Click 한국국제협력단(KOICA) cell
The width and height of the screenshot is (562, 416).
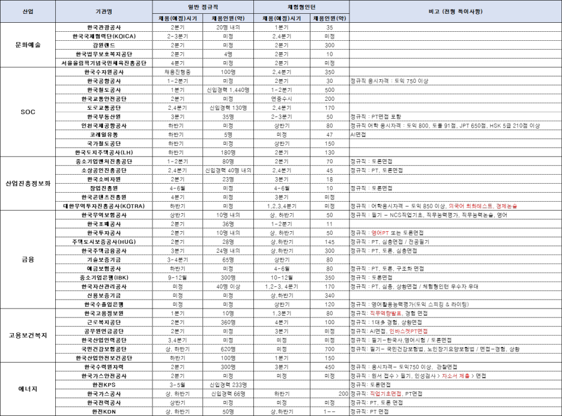click(104, 36)
